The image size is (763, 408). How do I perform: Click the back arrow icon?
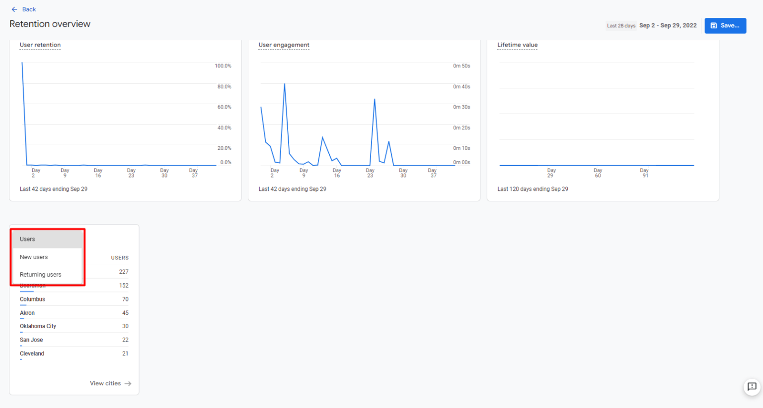point(14,9)
